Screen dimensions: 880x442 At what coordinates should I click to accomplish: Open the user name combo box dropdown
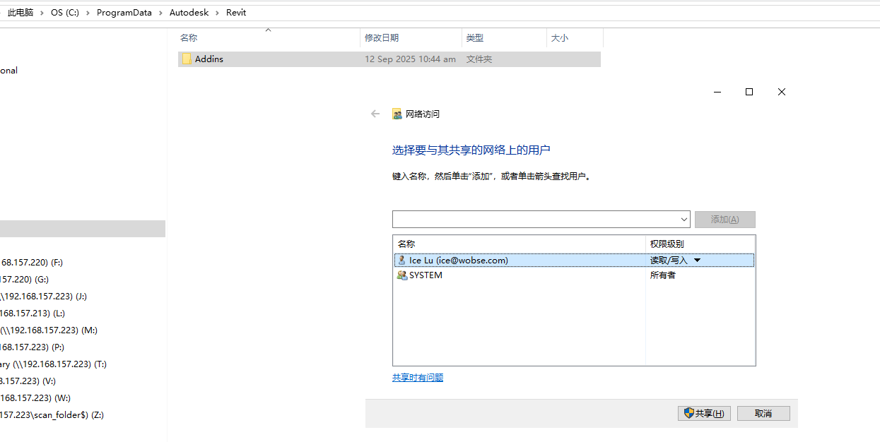[684, 220]
